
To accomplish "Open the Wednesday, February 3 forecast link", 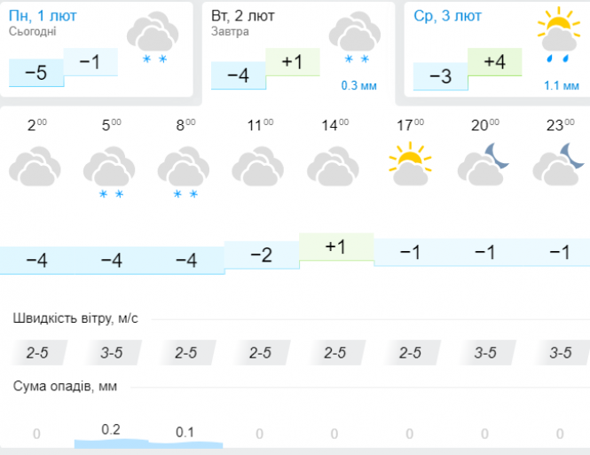I will 449,16.
